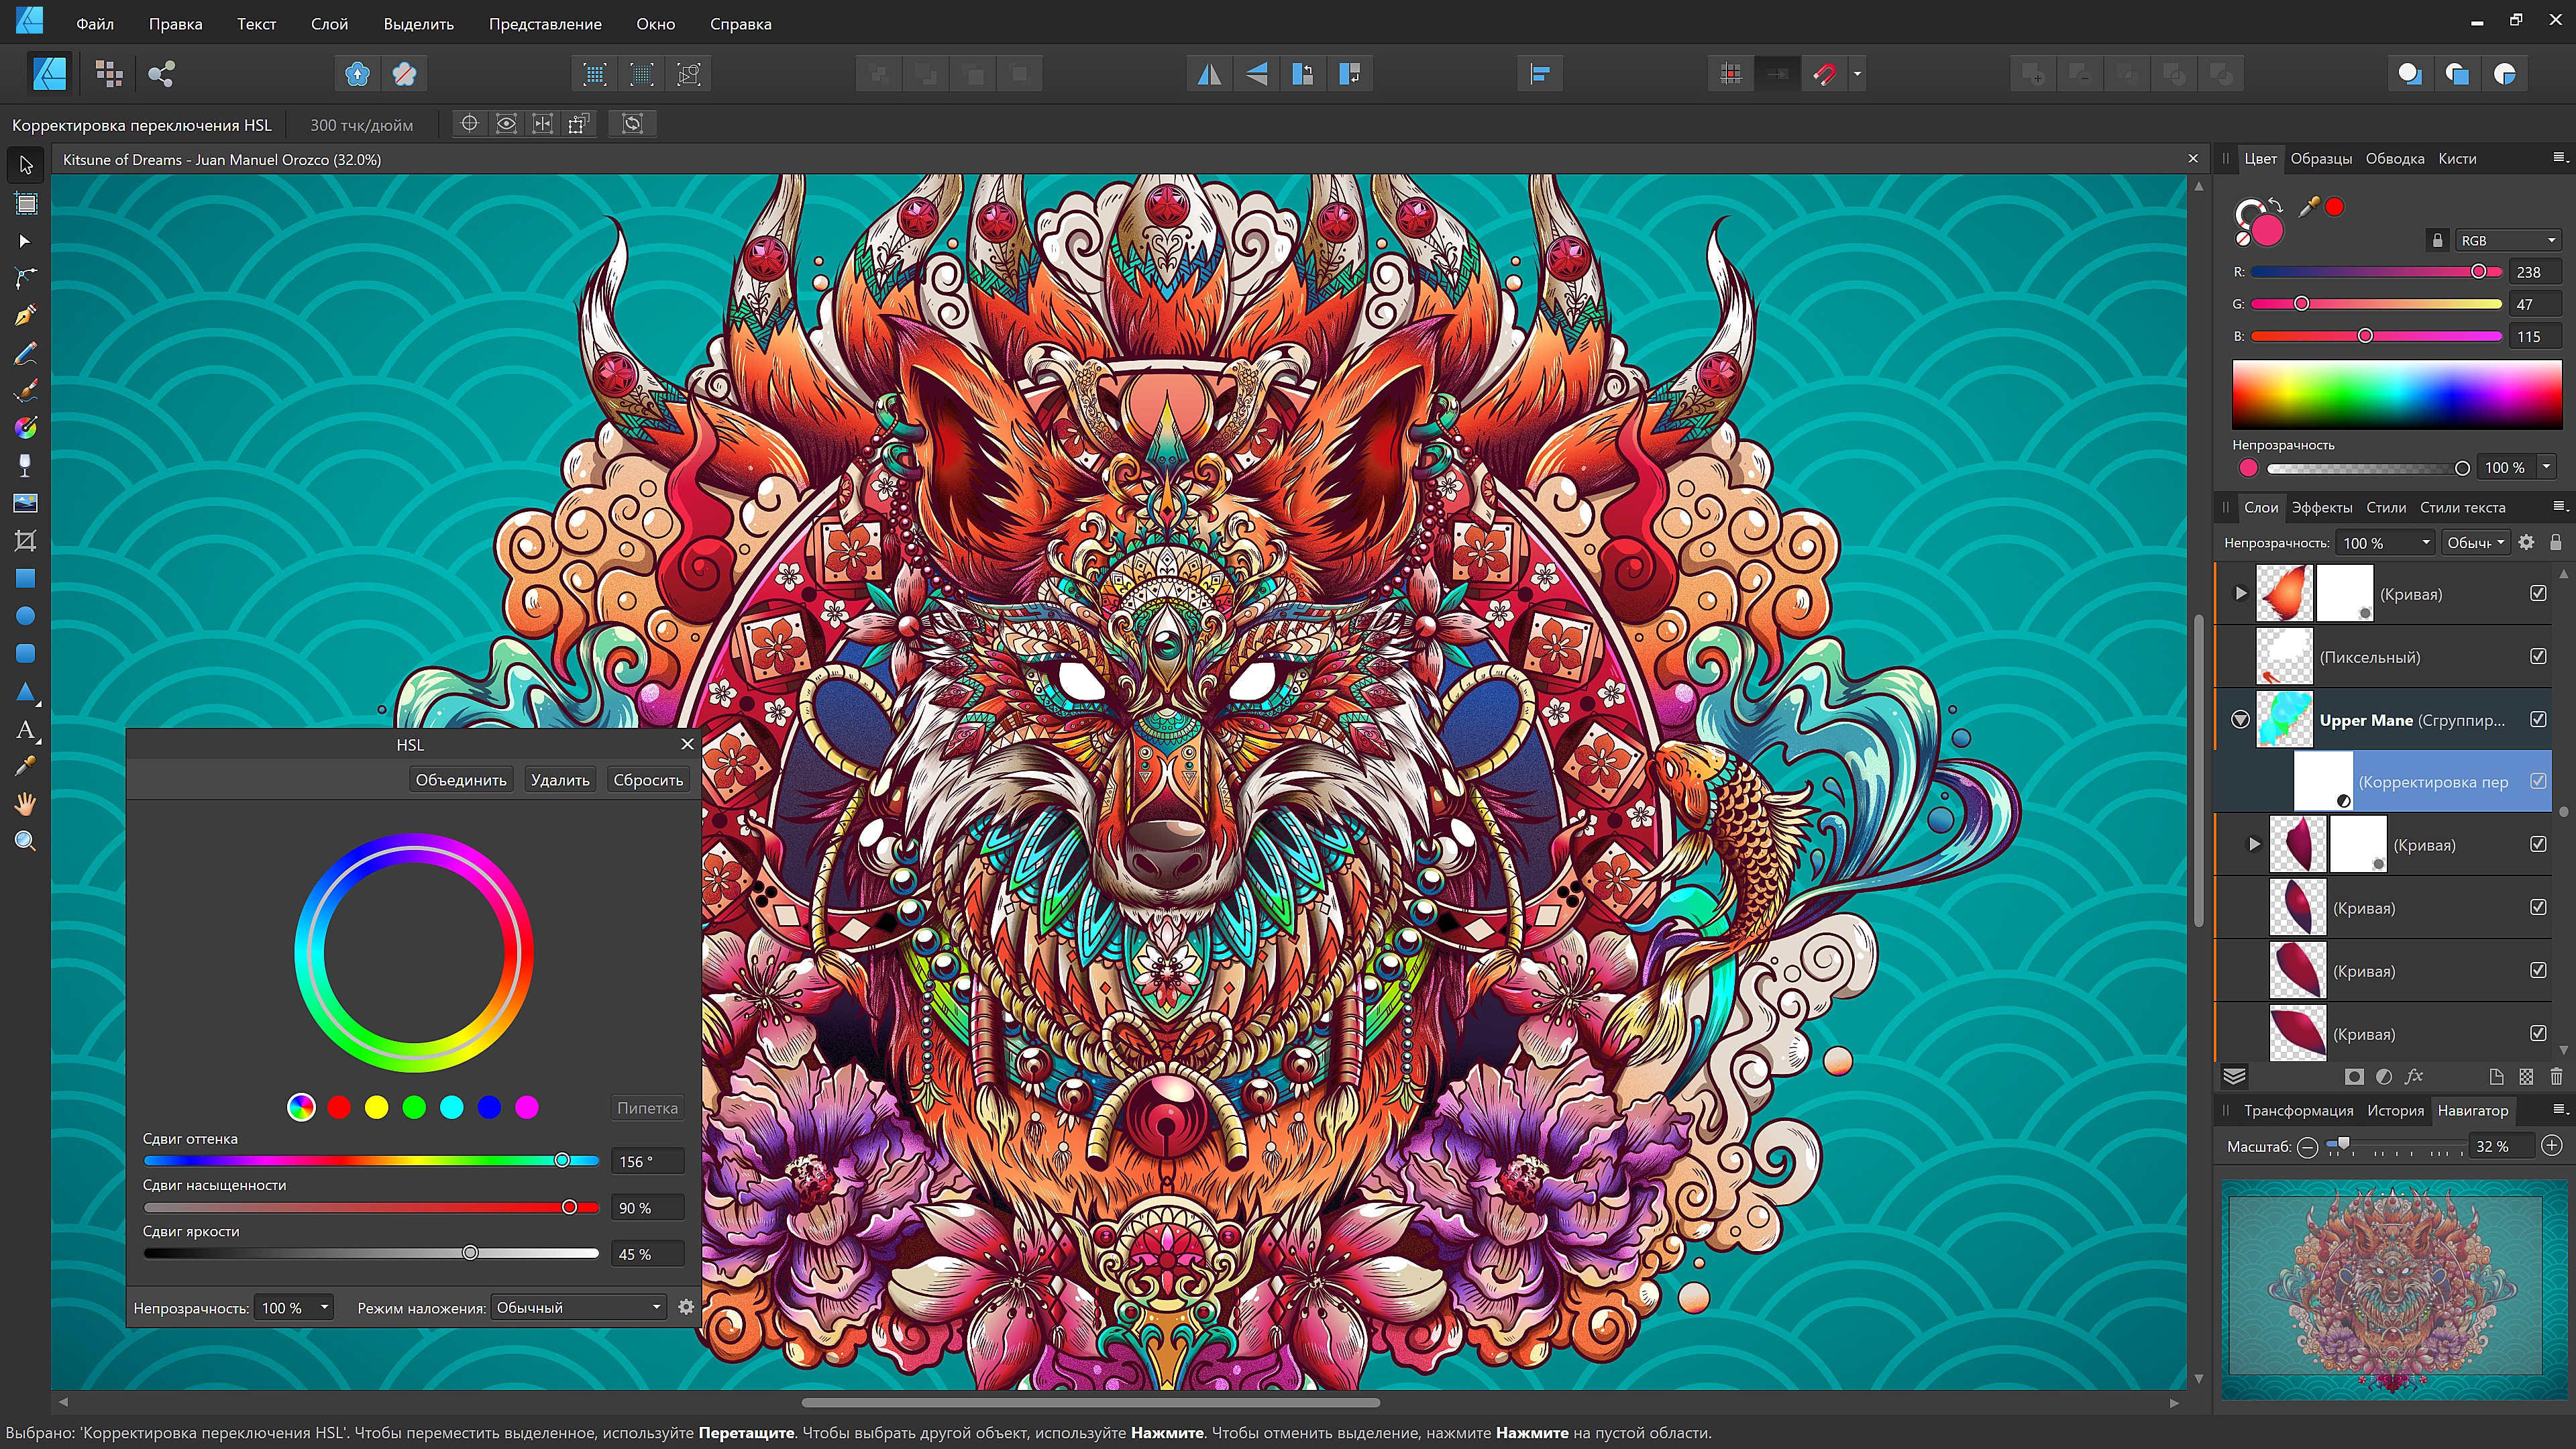
Task: Select the Pencil tool
Action: pyautogui.click(x=26, y=353)
